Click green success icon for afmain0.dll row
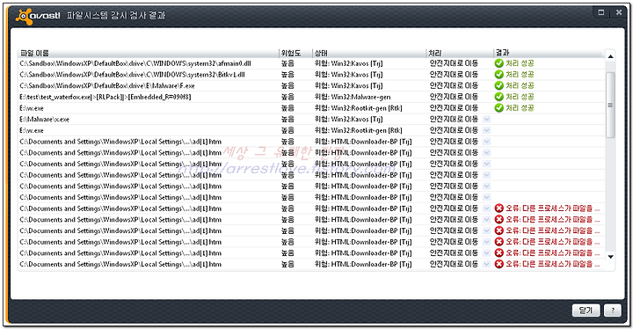Screen dimensions: 633x329 (x=499, y=63)
